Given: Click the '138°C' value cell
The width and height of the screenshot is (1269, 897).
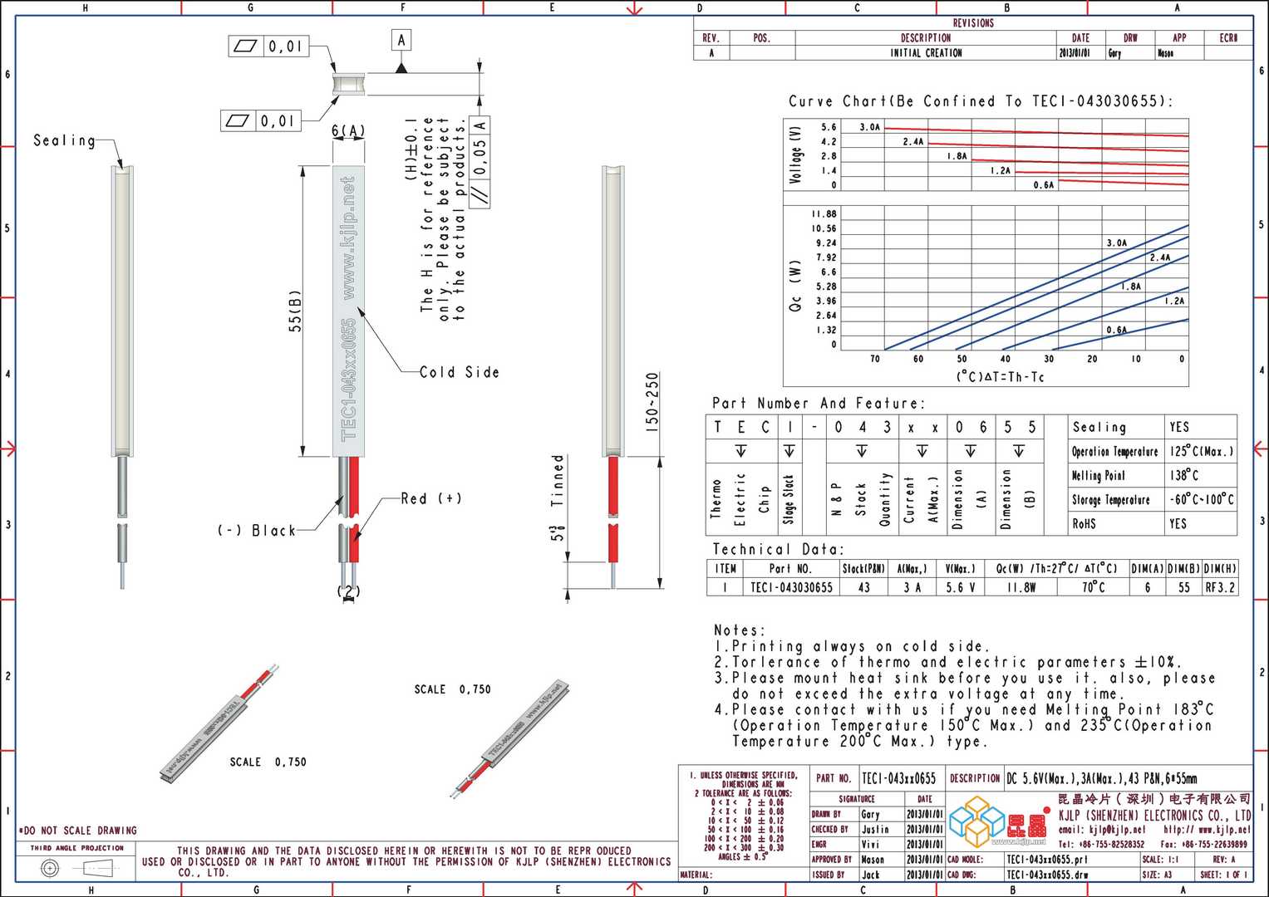Looking at the screenshot, I should tap(1200, 475).
